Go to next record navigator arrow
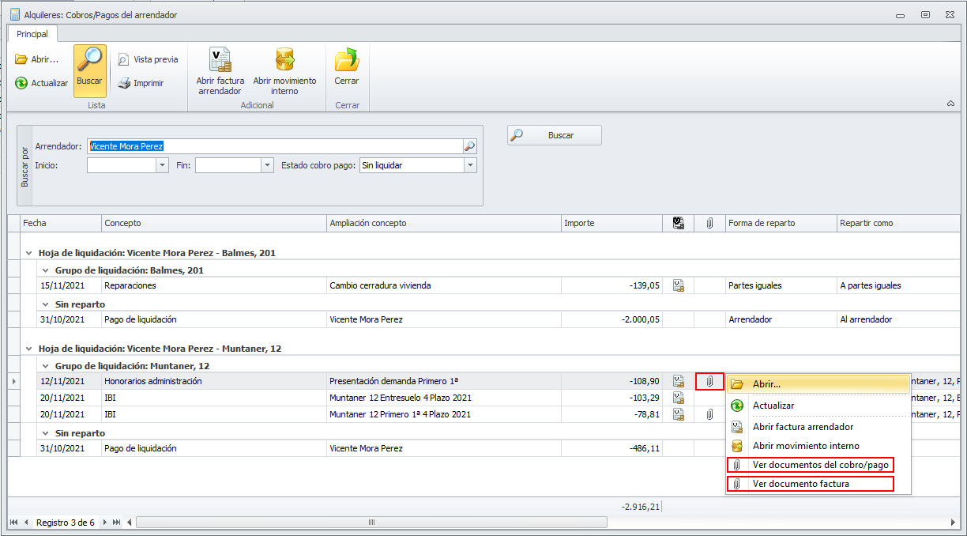Screen dimensions: 967x536 click(105, 523)
